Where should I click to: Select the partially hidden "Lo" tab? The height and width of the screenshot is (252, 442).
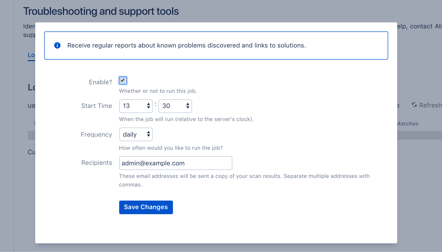(31, 55)
